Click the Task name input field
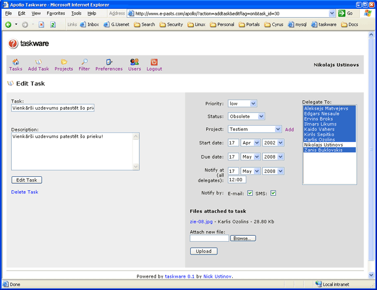This screenshot has width=377, height=290. (x=52, y=108)
